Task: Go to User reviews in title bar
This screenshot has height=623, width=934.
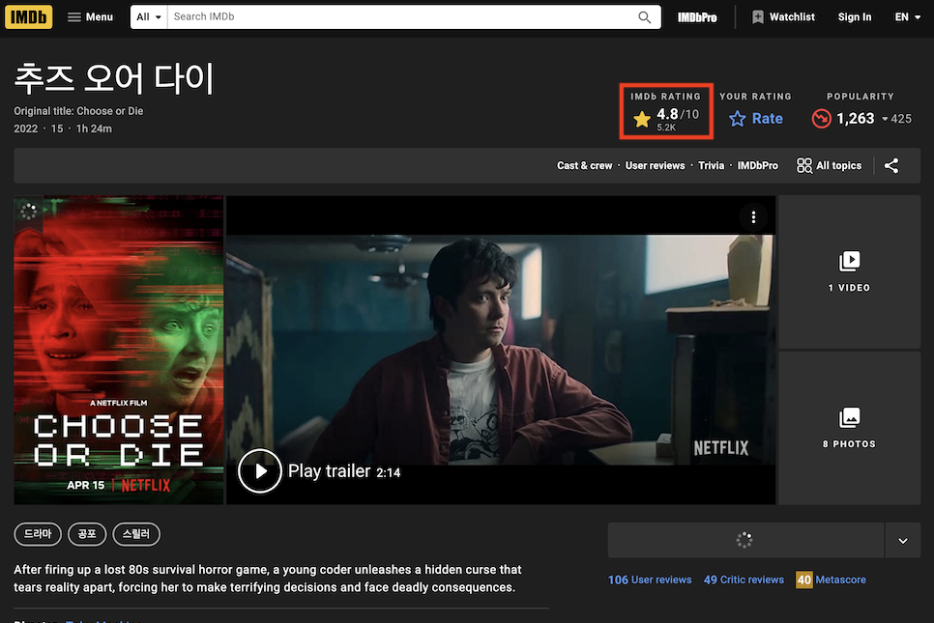Action: (655, 165)
